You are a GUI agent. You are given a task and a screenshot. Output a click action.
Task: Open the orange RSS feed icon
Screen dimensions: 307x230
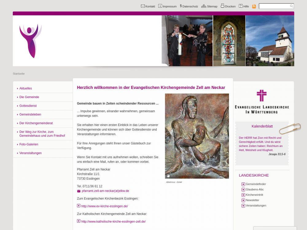point(254,6)
